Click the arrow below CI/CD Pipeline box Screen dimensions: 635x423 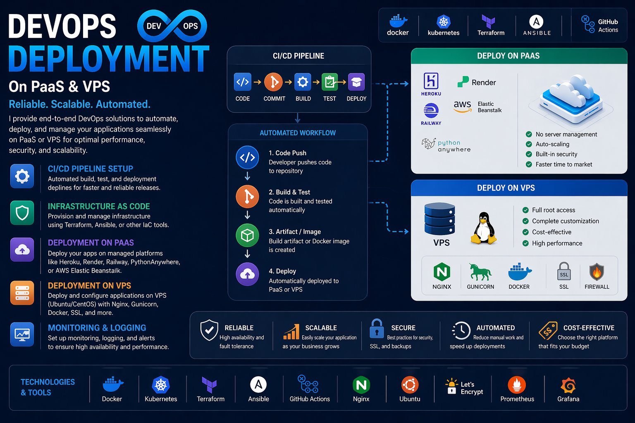tap(297, 118)
